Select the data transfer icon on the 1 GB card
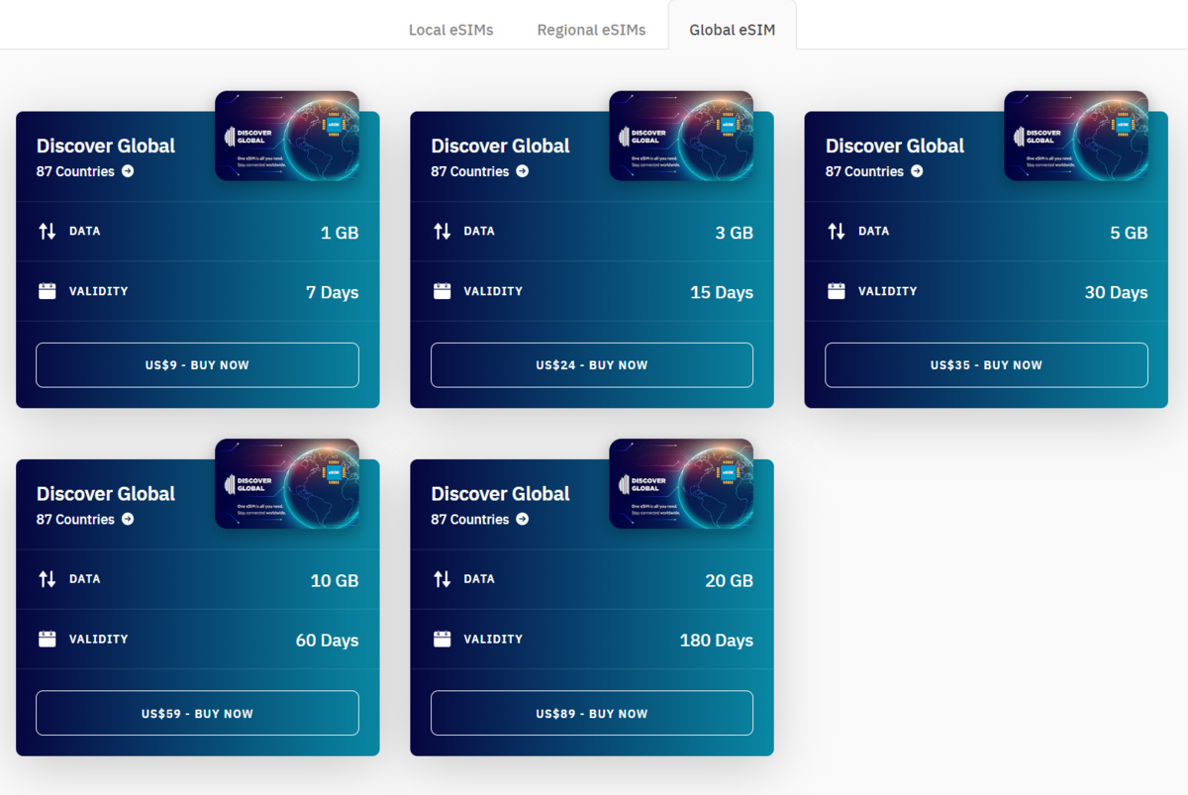The height and width of the screenshot is (795, 1188). coord(49,231)
